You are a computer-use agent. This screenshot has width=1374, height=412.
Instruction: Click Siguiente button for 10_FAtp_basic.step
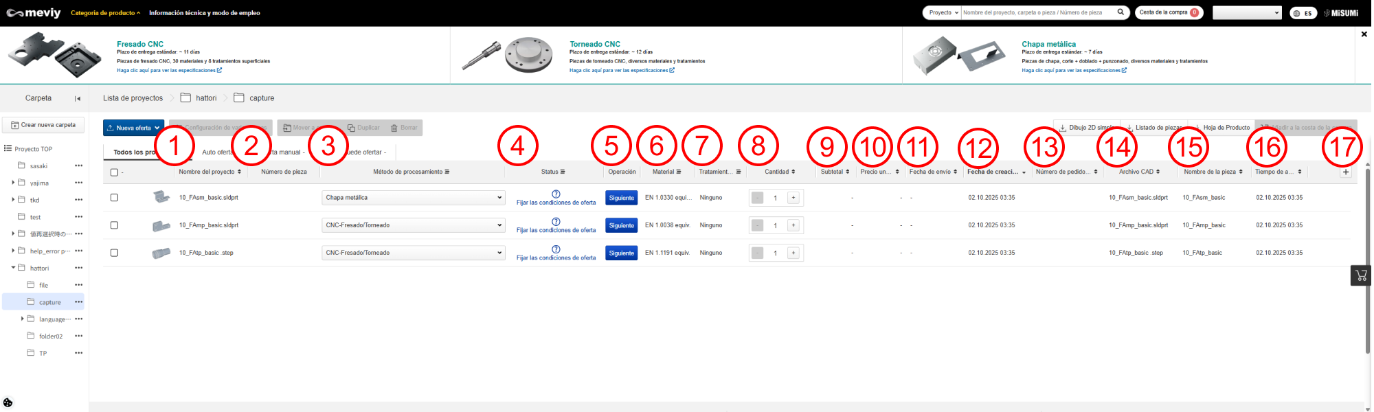621,253
